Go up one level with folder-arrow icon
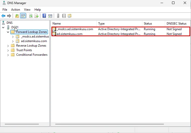Screen dimensions: 191x133 17,16
